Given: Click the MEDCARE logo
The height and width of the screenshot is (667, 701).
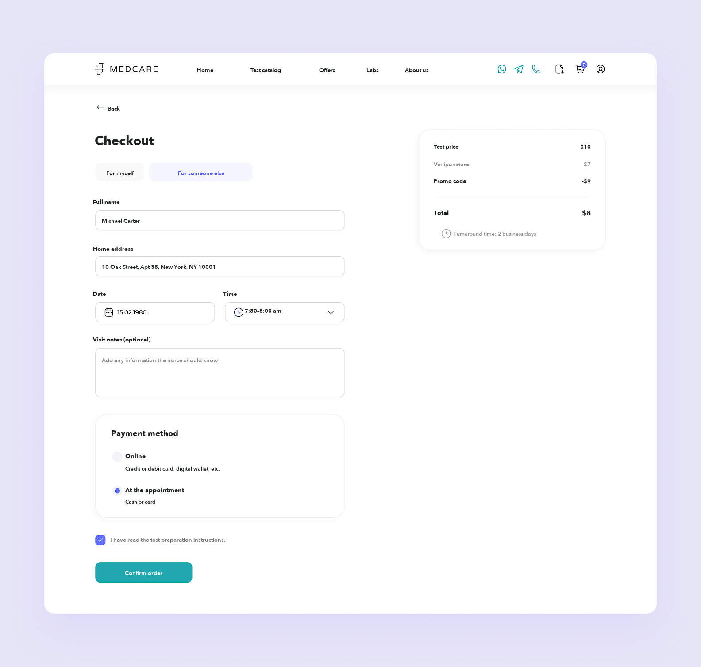Looking at the screenshot, I should 127,69.
